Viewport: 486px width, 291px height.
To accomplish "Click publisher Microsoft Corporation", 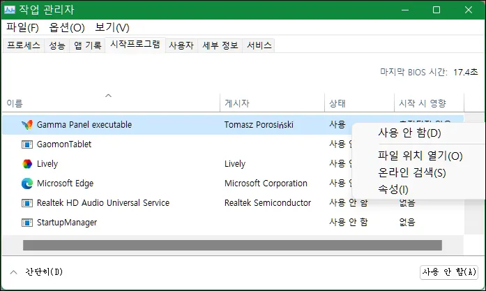I will [x=266, y=184].
